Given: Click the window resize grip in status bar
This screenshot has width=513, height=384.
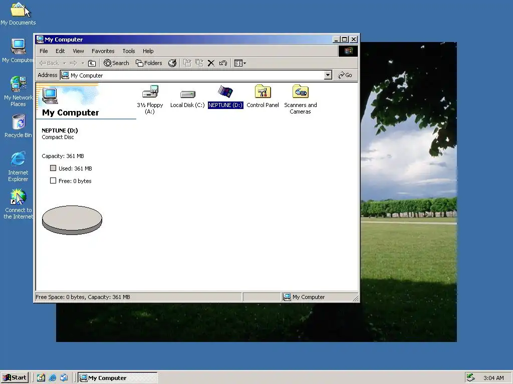Looking at the screenshot, I should pyautogui.click(x=355, y=298).
